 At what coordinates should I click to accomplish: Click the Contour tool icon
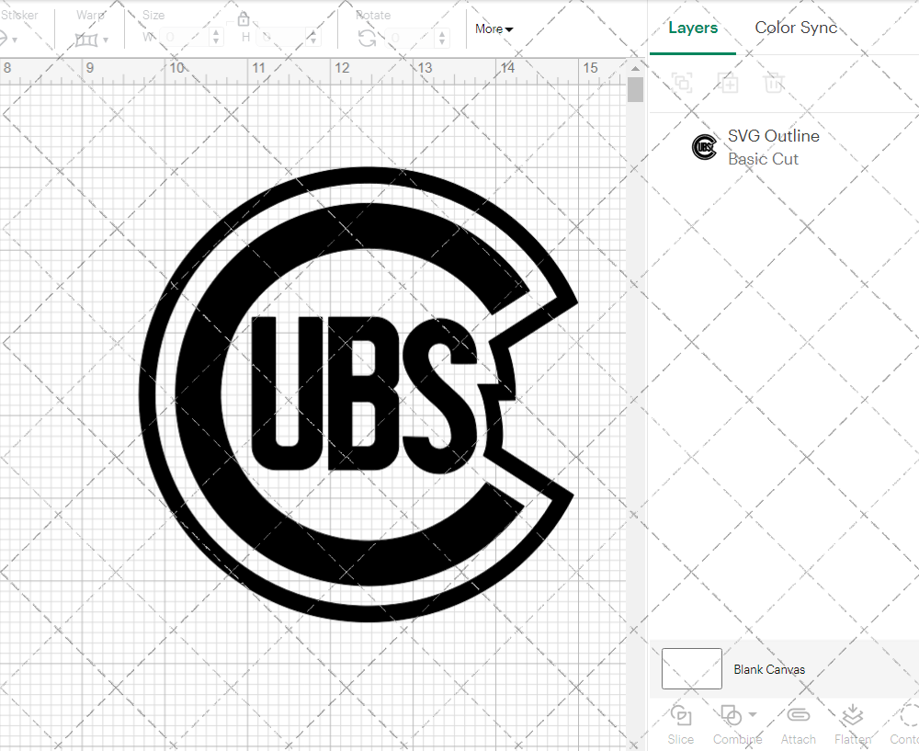pos(908,717)
